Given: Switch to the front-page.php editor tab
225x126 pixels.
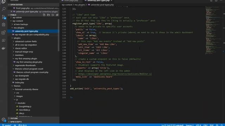Looking at the screenshot, I should click(71, 1).
